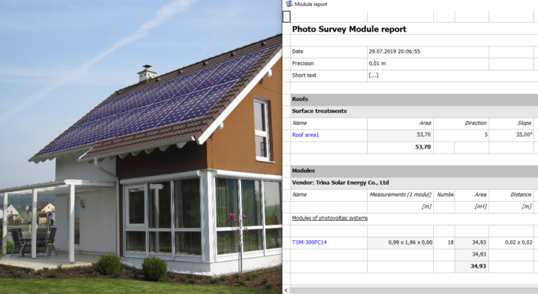Viewport: 538px width, 294px height.
Task: Open the TSM-300PC14 module link
Action: [x=309, y=242]
